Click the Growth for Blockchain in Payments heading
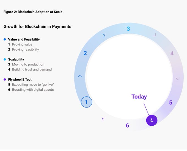The image size is (187, 151). [x=37, y=27]
